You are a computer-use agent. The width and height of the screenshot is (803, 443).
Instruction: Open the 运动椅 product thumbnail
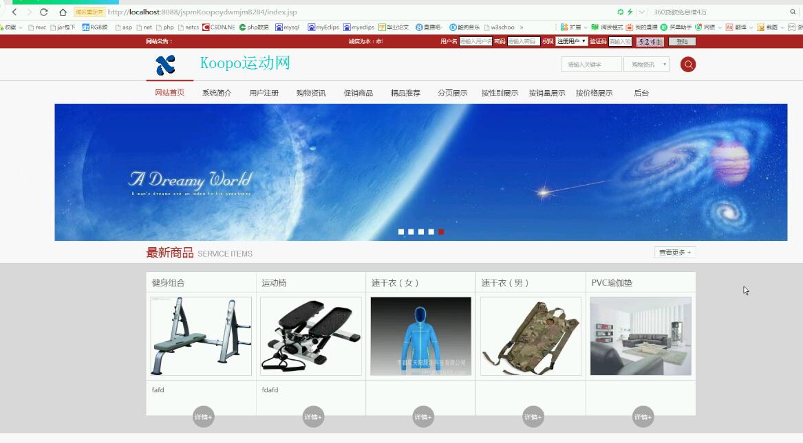(311, 337)
